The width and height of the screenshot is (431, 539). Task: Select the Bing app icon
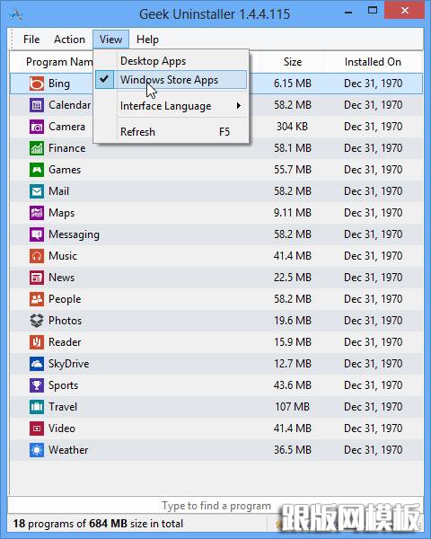37,84
